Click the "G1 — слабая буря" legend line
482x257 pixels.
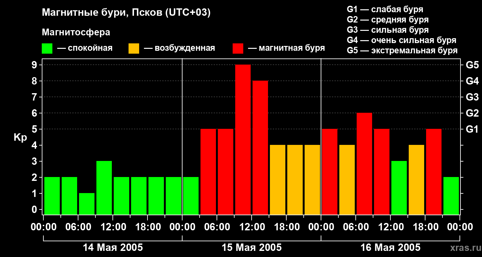385,9
